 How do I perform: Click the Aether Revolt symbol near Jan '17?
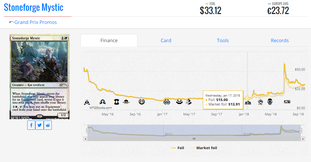pyautogui.click(x=167, y=102)
